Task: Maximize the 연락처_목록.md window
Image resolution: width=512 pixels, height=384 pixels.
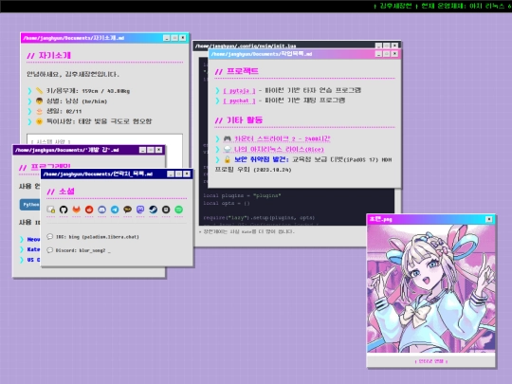Action: (x=178, y=174)
